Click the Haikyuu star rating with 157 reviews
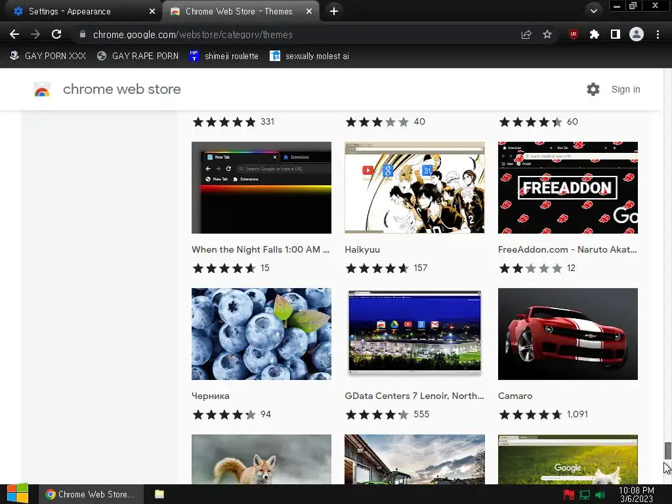Screen dimensions: 672x504 point(386,268)
